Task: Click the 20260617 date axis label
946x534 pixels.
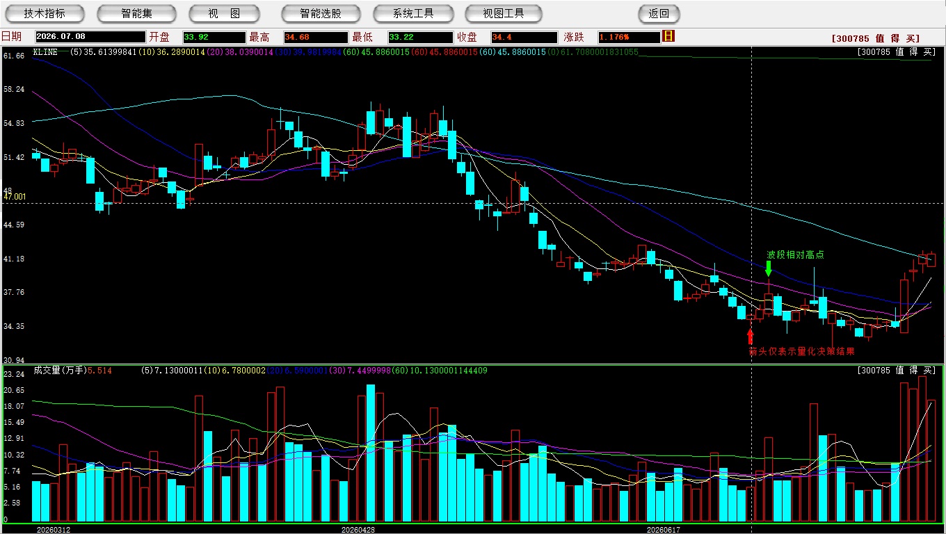Action: [664, 530]
